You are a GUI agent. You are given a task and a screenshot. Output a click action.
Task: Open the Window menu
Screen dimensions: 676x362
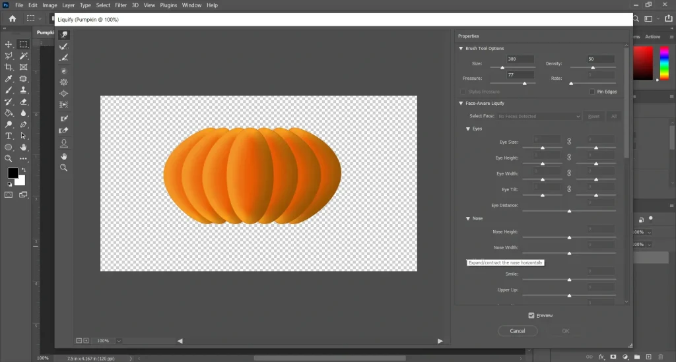[191, 5]
